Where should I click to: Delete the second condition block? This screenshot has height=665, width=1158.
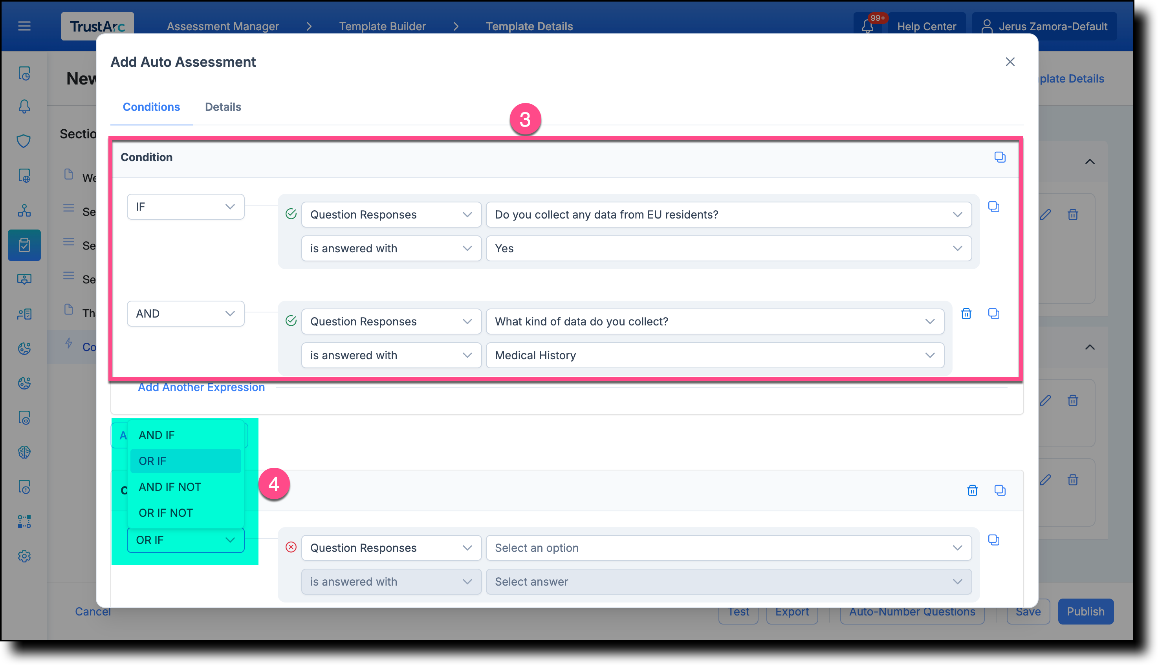click(x=973, y=490)
